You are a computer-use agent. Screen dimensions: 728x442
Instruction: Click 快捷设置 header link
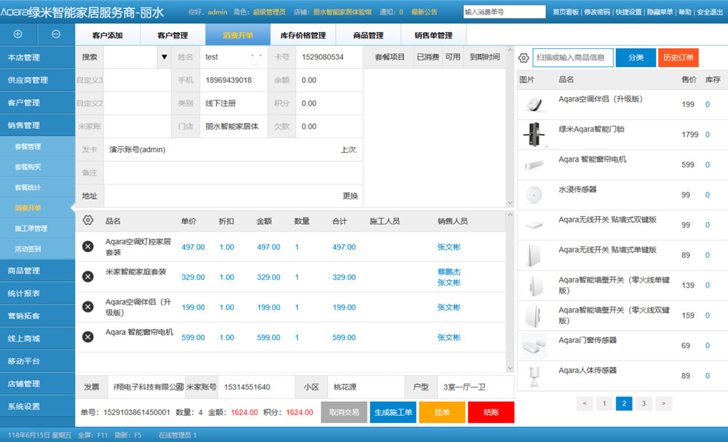[x=628, y=12]
